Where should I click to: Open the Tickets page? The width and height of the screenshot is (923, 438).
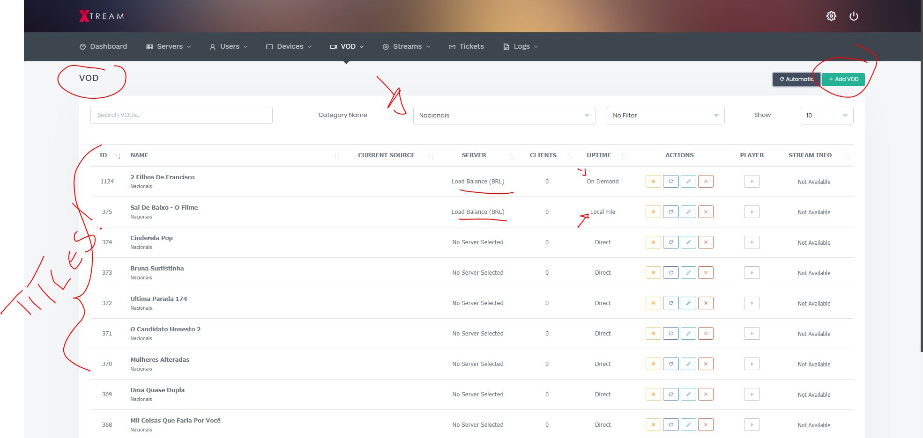466,46
